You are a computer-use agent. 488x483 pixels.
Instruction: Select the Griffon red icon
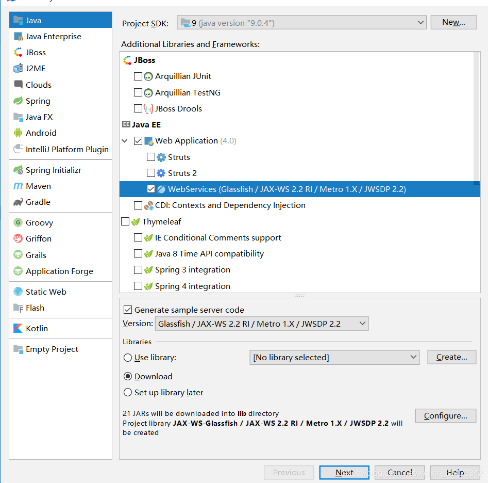(x=18, y=238)
